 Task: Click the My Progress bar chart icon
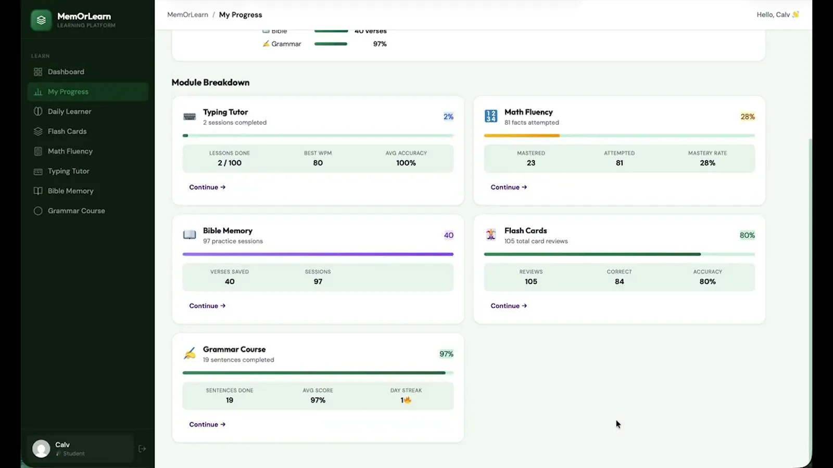[38, 92]
